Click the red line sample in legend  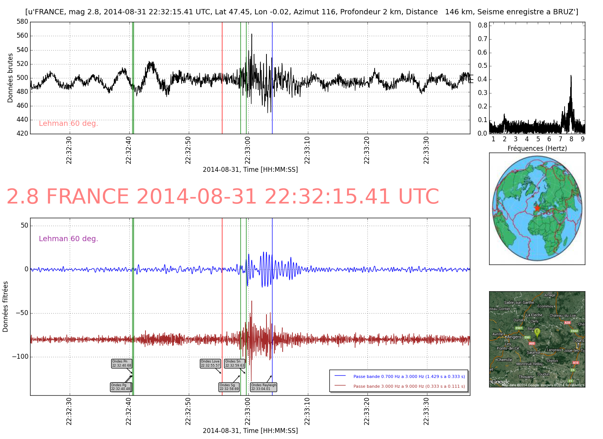[x=340, y=386]
